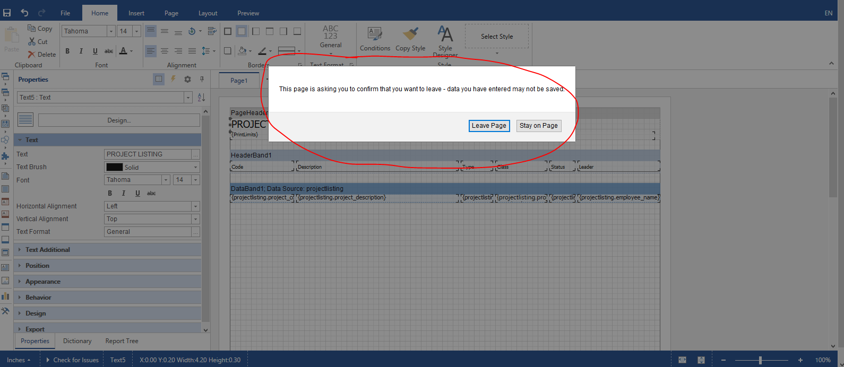Open the ribbon font name dropdown
Viewport: 844px width, 367px height.
(111, 31)
